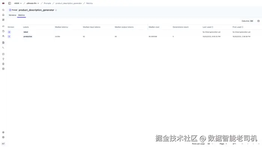262x147 pixels.
Task: Open the Settings gear icon in sidebar
Action: tap(3, 132)
